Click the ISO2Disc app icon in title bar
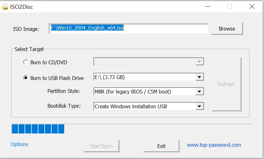This screenshot has height=159, width=264. click(x=5, y=7)
